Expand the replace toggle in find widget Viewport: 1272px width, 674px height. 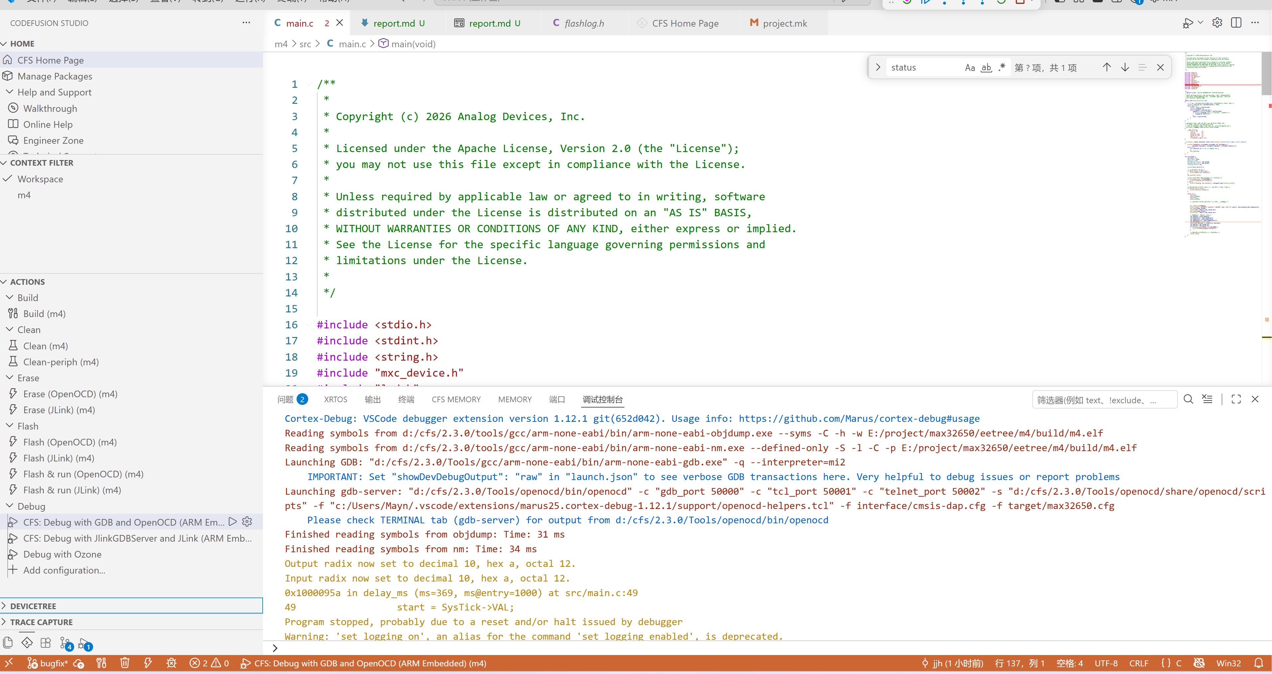tap(877, 68)
